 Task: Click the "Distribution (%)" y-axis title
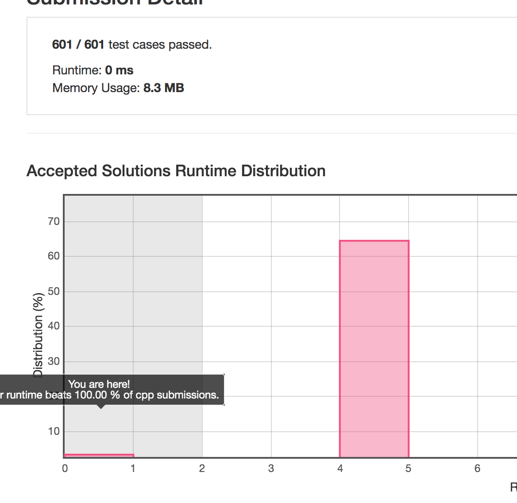[38, 335]
